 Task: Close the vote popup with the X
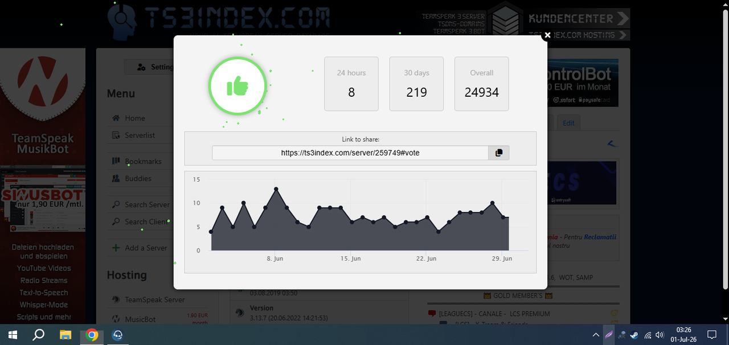pyautogui.click(x=547, y=35)
